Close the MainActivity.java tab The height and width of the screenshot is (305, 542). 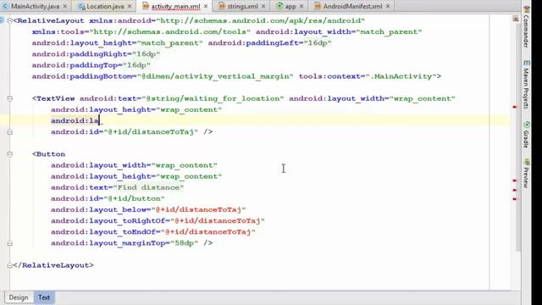[x=64, y=6]
